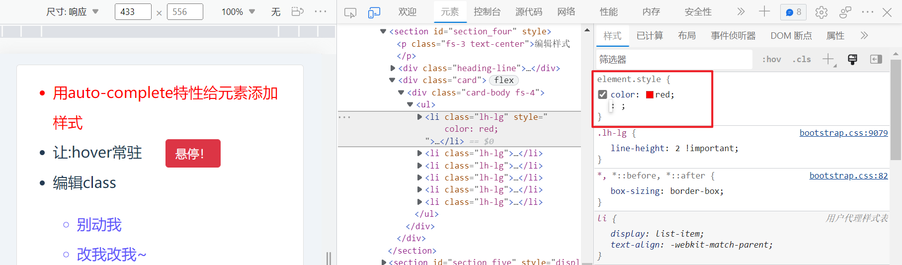902x265 pixels.
Task: Open the bootstrap.css:9079 source link
Action: pyautogui.click(x=843, y=133)
